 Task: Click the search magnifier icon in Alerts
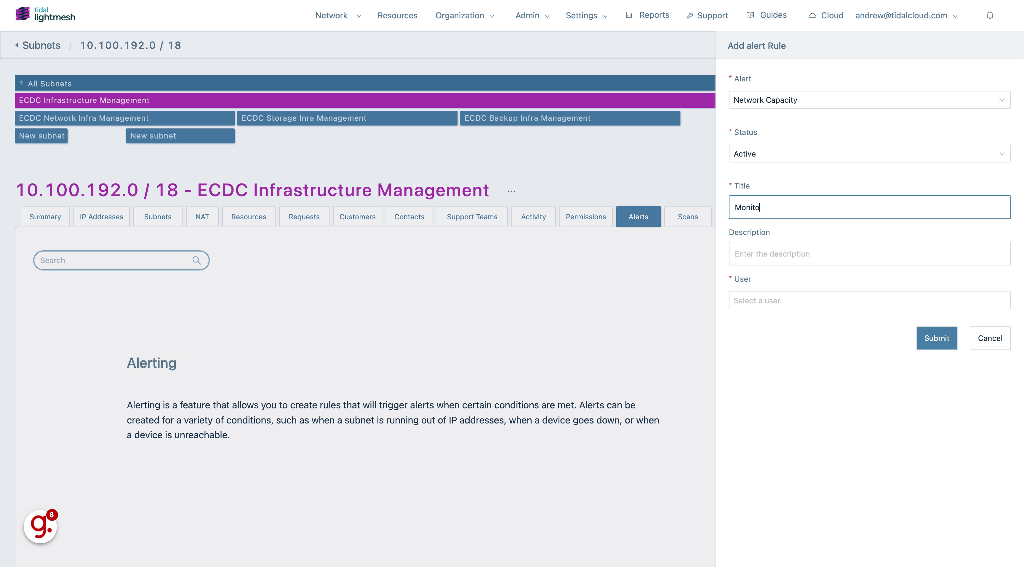pos(196,260)
